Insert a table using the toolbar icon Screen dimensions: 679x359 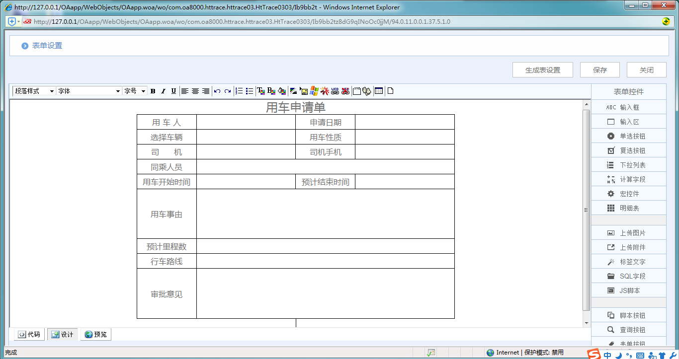point(379,91)
